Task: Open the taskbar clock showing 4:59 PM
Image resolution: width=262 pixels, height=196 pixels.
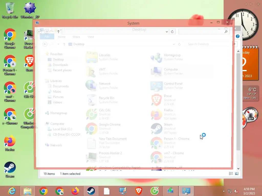Action: point(249,191)
